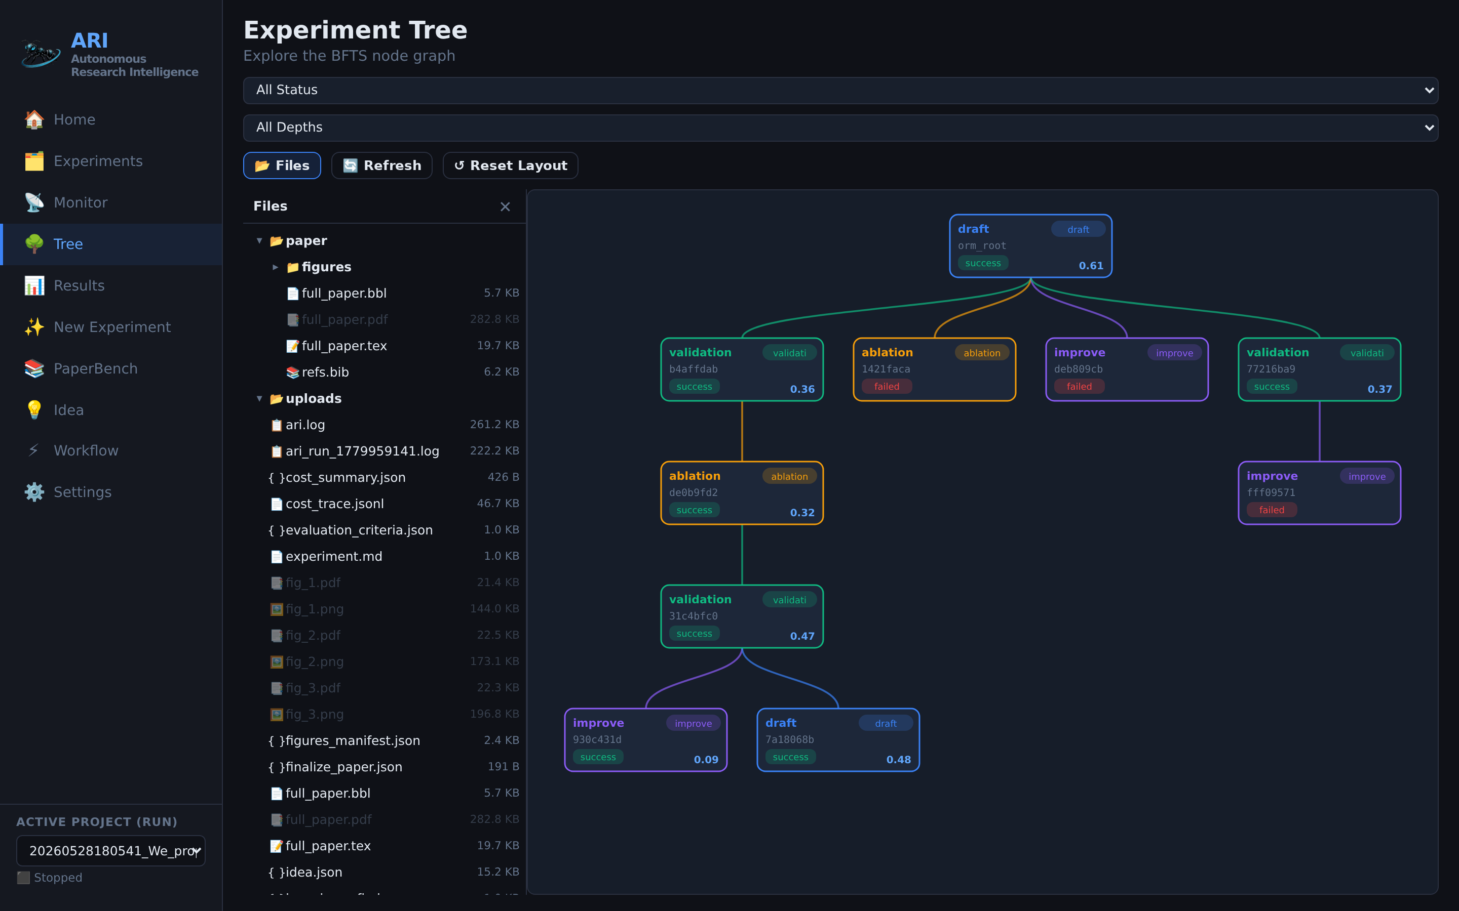This screenshot has width=1459, height=911.
Task: Click the Reset Layout button
Action: tap(510, 165)
